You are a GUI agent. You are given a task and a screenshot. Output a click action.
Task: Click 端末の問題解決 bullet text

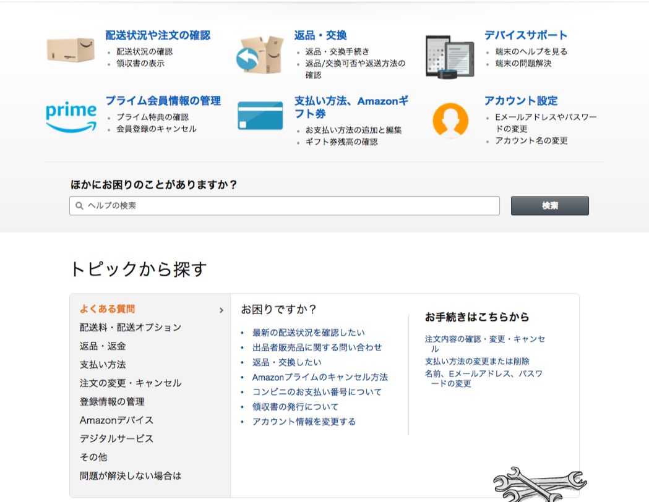[x=523, y=63]
